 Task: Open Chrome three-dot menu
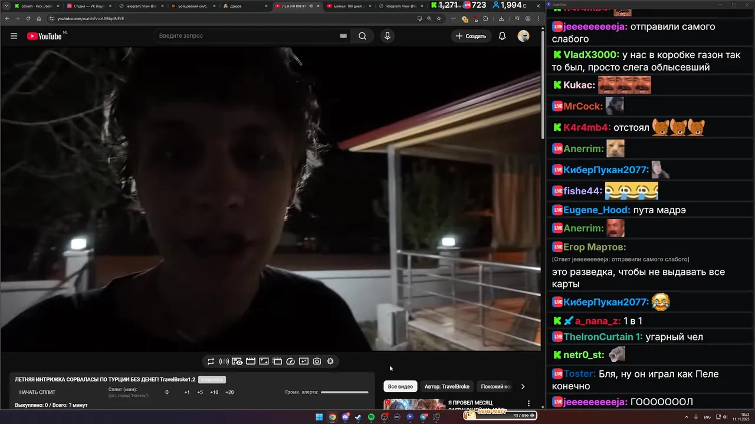[x=538, y=18]
